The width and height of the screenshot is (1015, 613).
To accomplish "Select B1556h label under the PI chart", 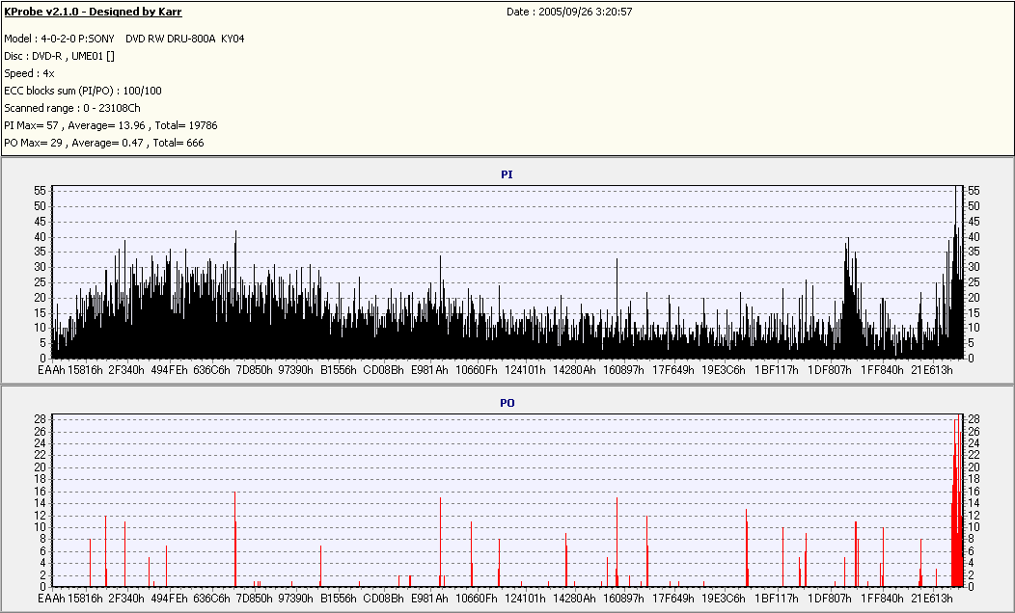I will pos(339,370).
